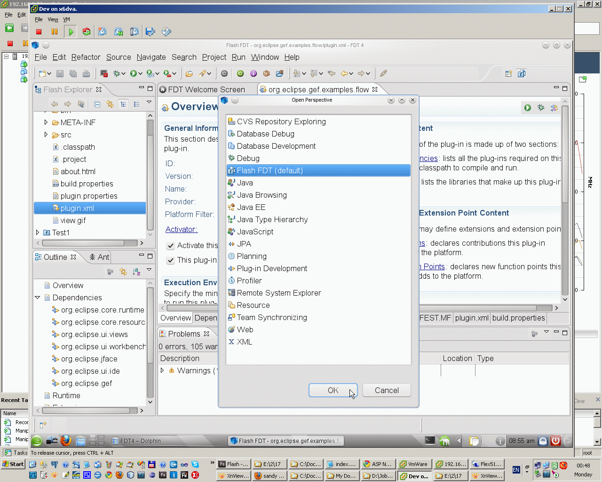Open the Navigate menu
Image resolution: width=602 pixels, height=482 pixels.
point(151,57)
